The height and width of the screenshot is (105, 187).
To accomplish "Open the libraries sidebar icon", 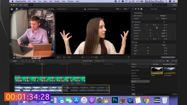I will tap(12, 9).
